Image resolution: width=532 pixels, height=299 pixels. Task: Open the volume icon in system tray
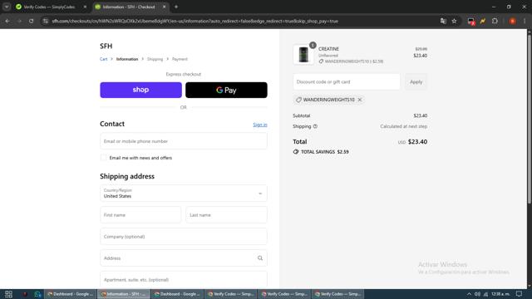coord(477,294)
